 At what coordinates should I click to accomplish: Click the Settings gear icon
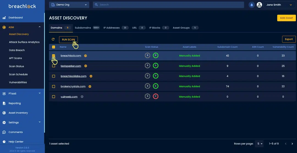(4, 123)
